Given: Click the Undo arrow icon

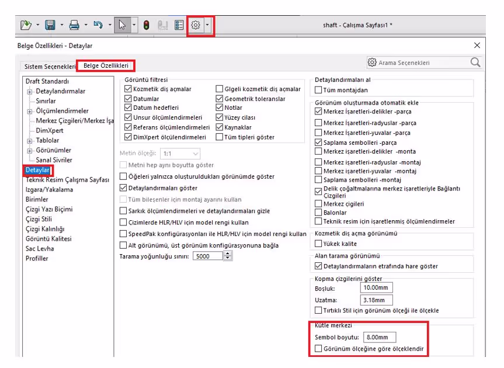Looking at the screenshot, I should [98, 25].
